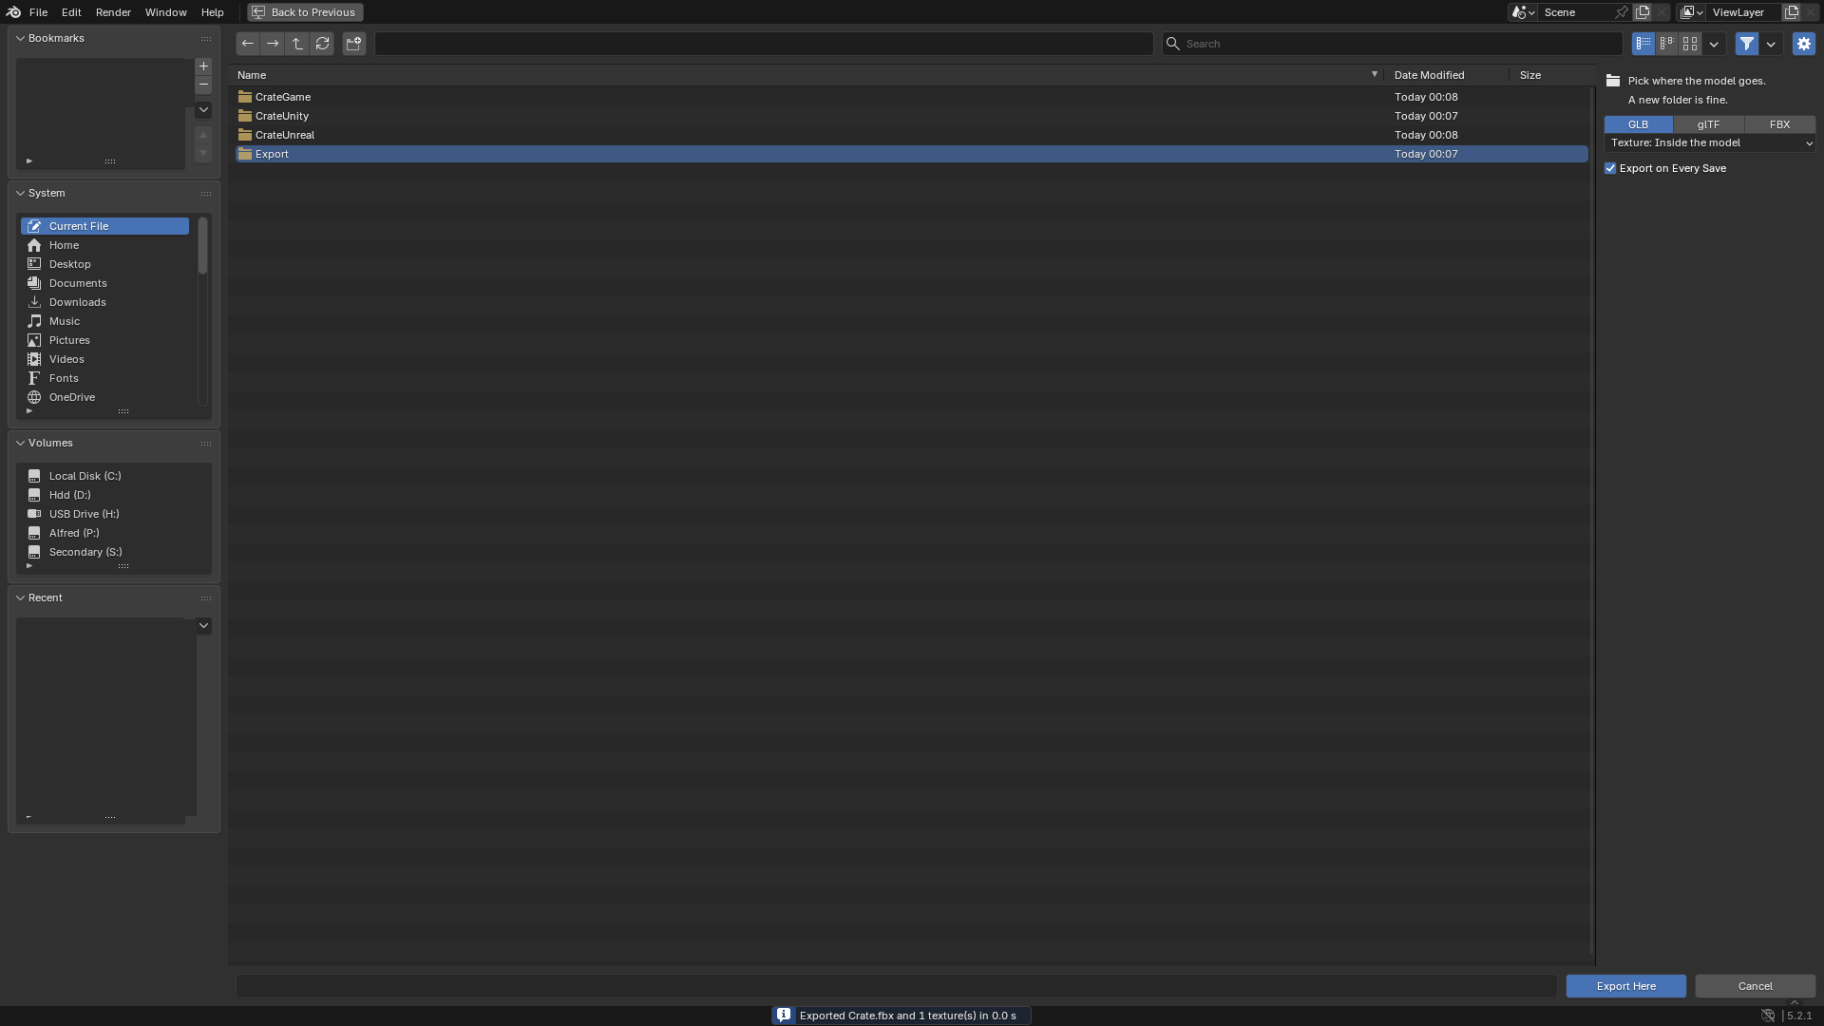Viewport: 1824px width, 1026px height.
Task: Select the CrateUnreal folder
Action: click(x=912, y=135)
